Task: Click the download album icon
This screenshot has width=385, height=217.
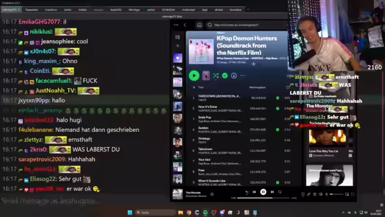Action: (x=234, y=76)
